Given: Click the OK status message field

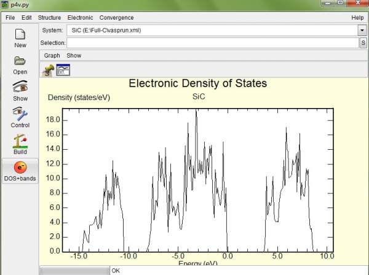Looking at the screenshot, I should (239, 271).
